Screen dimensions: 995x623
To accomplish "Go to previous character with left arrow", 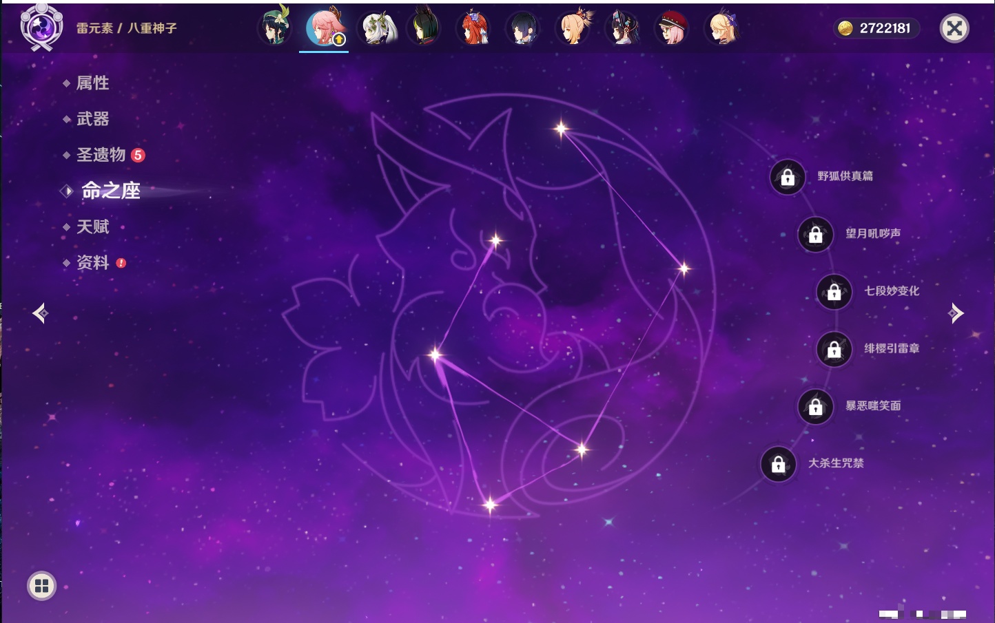I will pyautogui.click(x=41, y=313).
